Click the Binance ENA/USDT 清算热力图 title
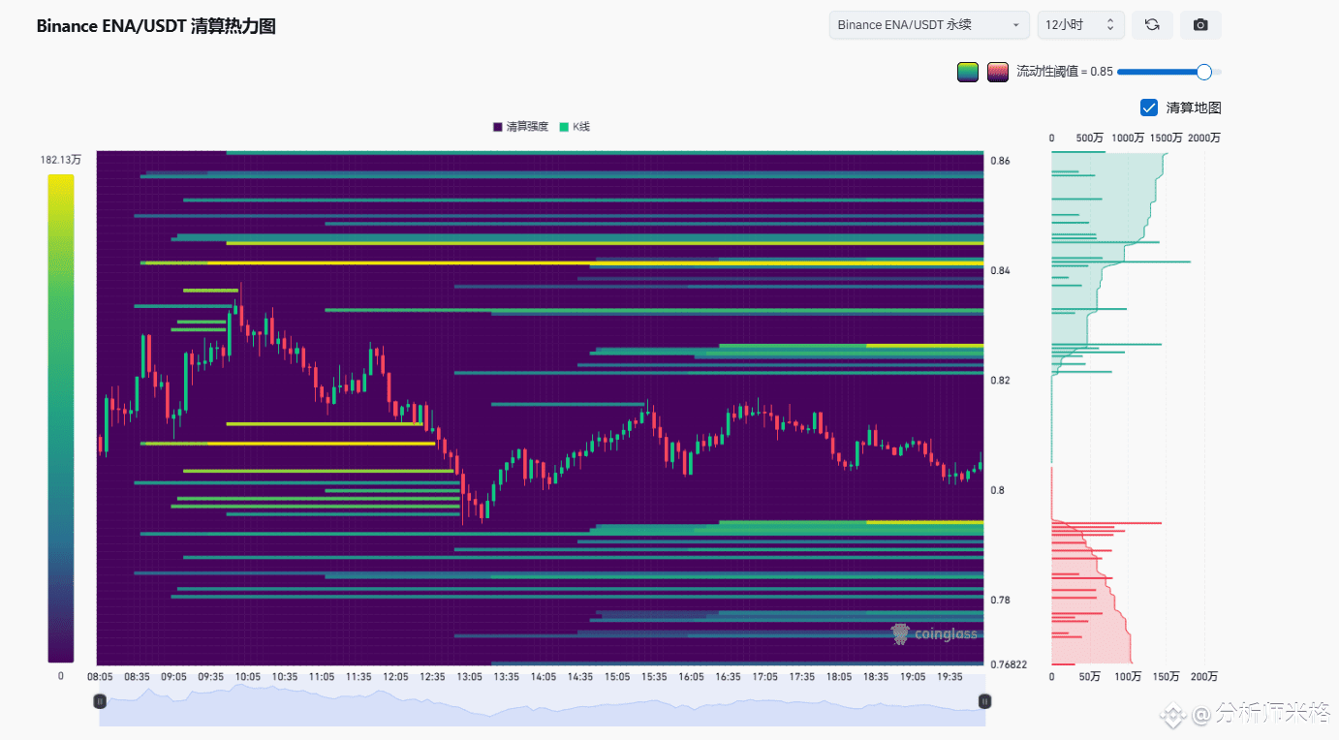 (x=156, y=26)
